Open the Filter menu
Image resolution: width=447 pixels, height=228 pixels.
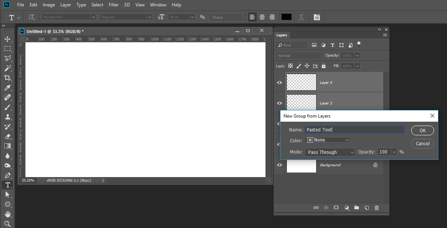click(114, 5)
